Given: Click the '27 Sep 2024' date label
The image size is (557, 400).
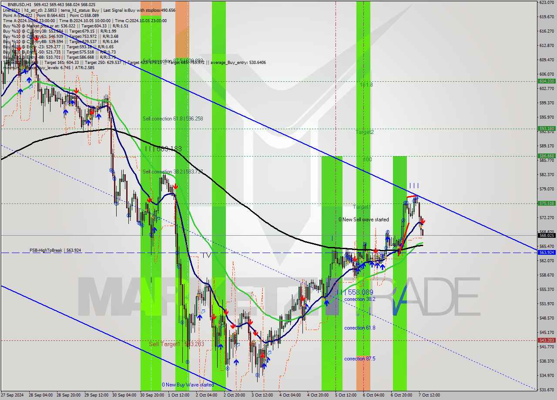Looking at the screenshot, I should click(12, 395).
